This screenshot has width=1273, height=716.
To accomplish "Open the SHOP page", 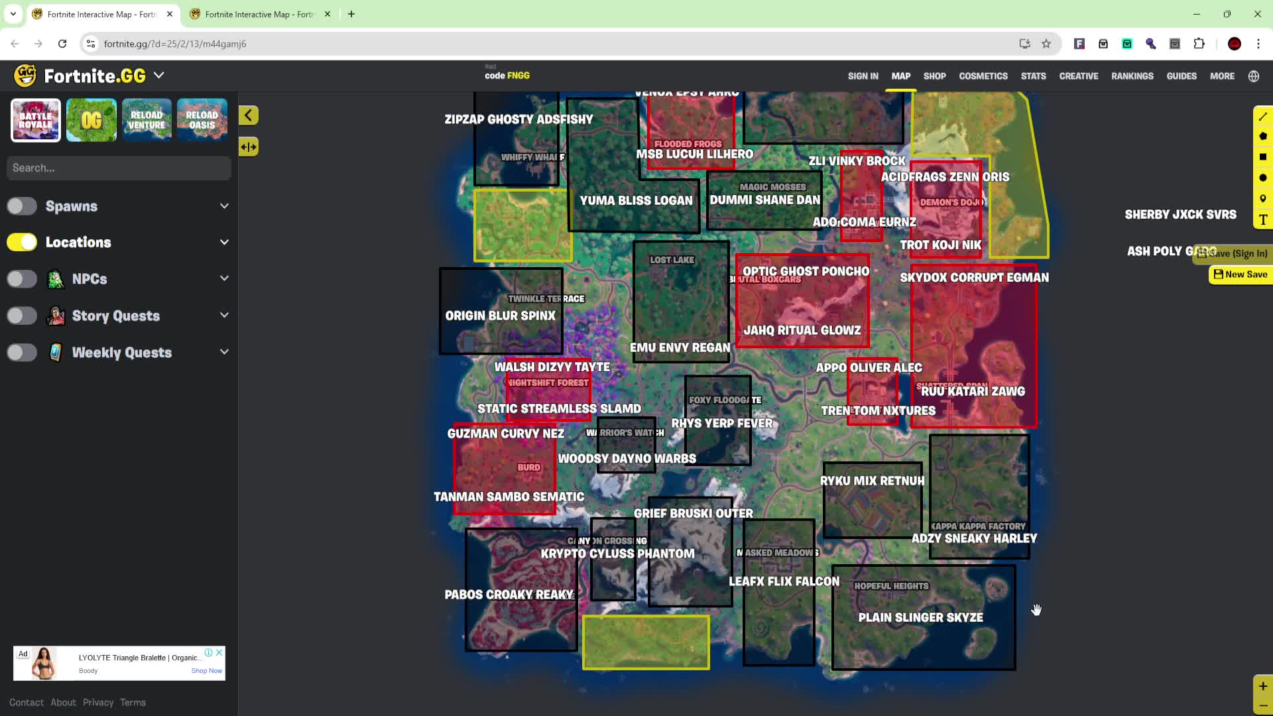I will (934, 76).
